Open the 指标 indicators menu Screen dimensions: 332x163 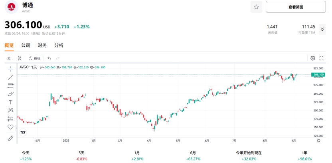(35, 58)
